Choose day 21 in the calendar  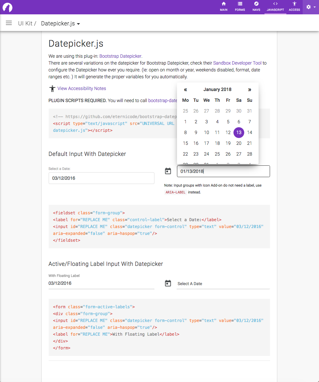(249, 143)
